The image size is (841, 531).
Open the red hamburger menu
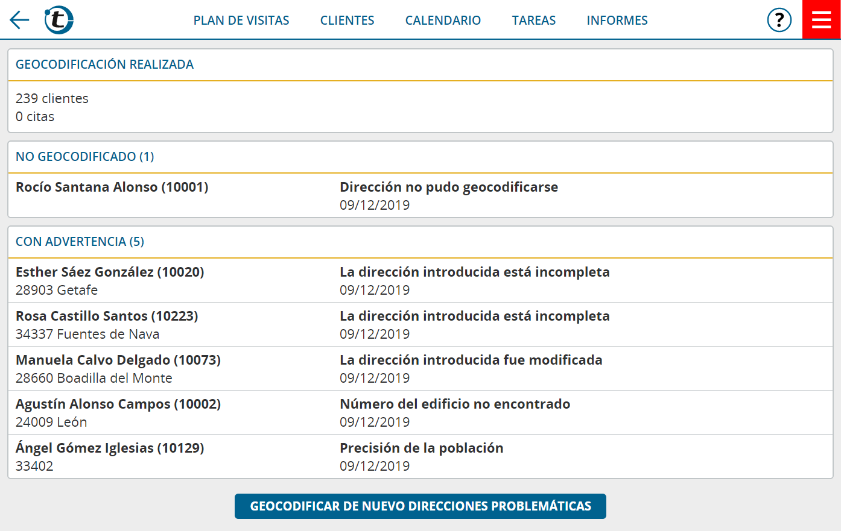(821, 19)
